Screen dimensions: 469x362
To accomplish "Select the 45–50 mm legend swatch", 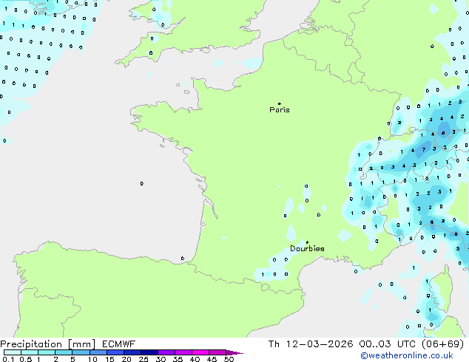I will (217, 352).
